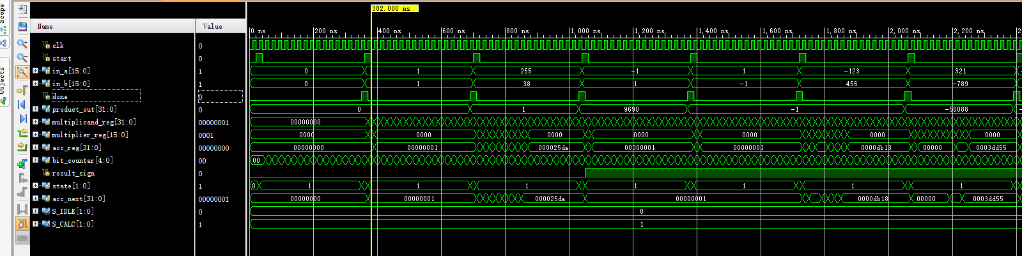This screenshot has width=1022, height=256.
Task: Select the acc_next[31:0] signal name
Action: [79, 199]
